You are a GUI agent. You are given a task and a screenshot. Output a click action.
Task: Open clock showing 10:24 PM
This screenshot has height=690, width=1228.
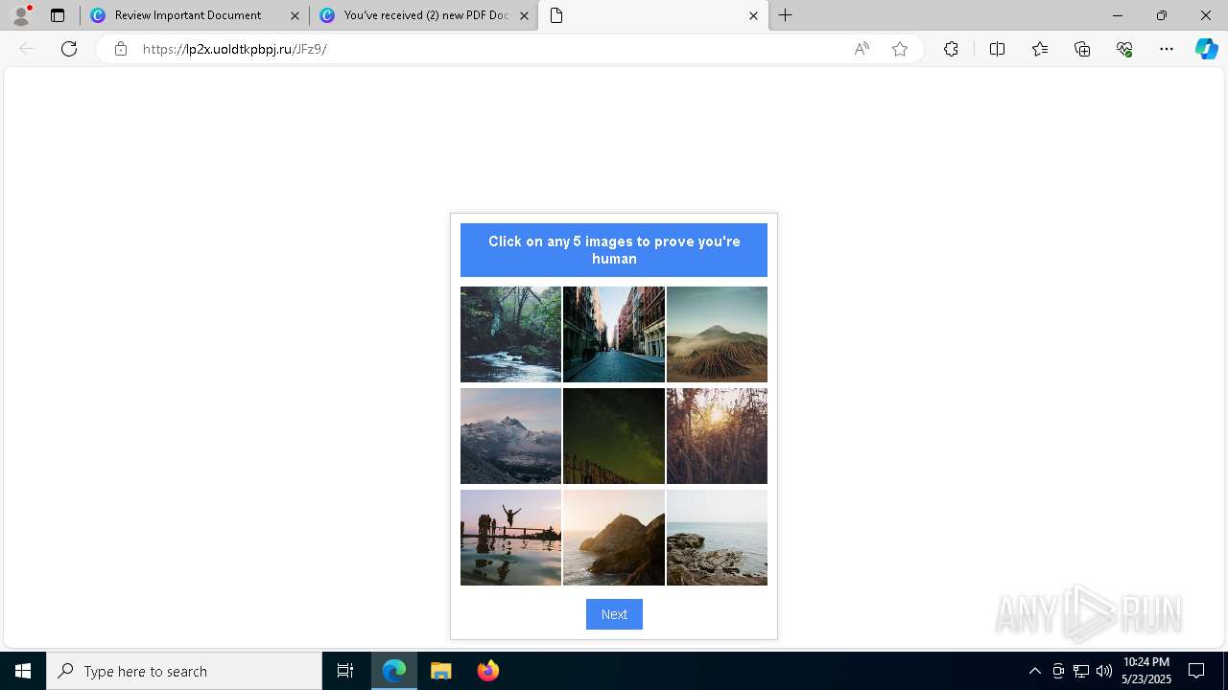coord(1146,671)
